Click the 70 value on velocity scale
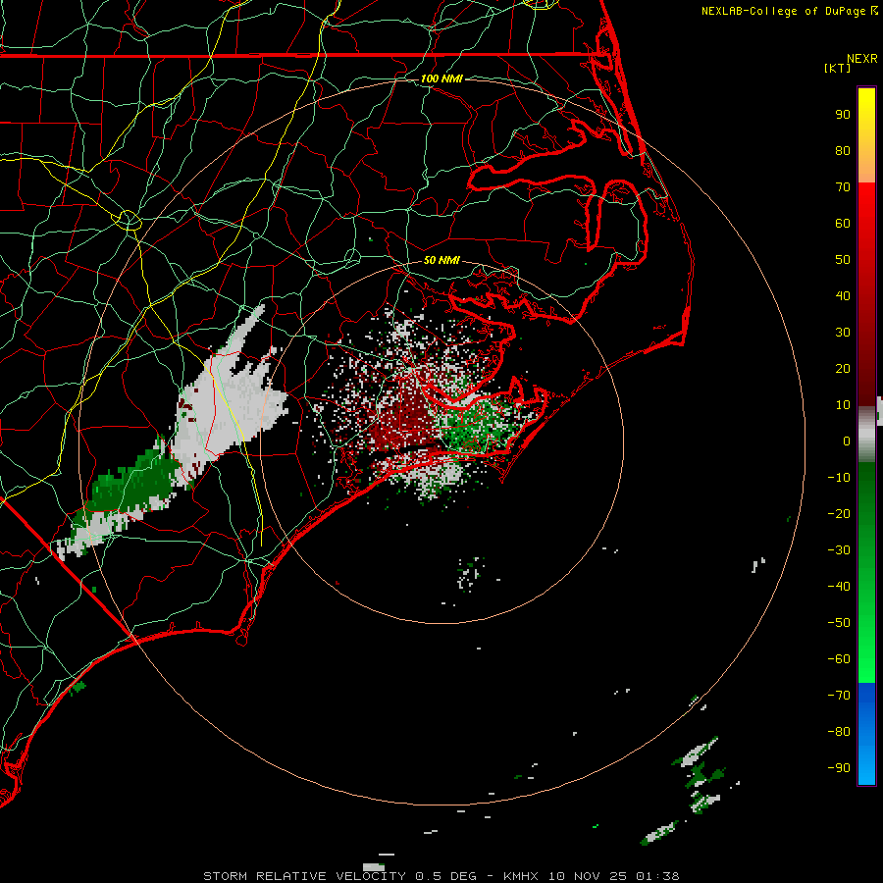Viewport: 883px width, 883px height. (x=843, y=187)
